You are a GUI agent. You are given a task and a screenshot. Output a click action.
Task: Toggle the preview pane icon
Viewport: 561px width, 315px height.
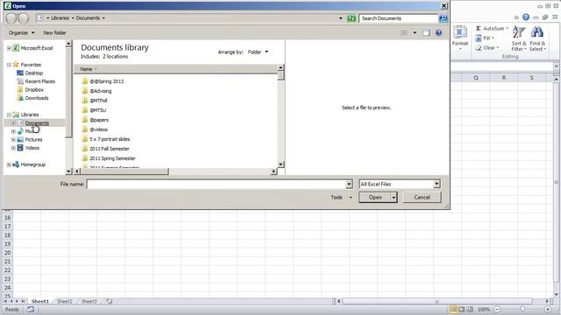(426, 33)
